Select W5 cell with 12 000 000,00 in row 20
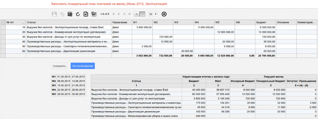The height and width of the screenshot is (119, 318). 224,32
